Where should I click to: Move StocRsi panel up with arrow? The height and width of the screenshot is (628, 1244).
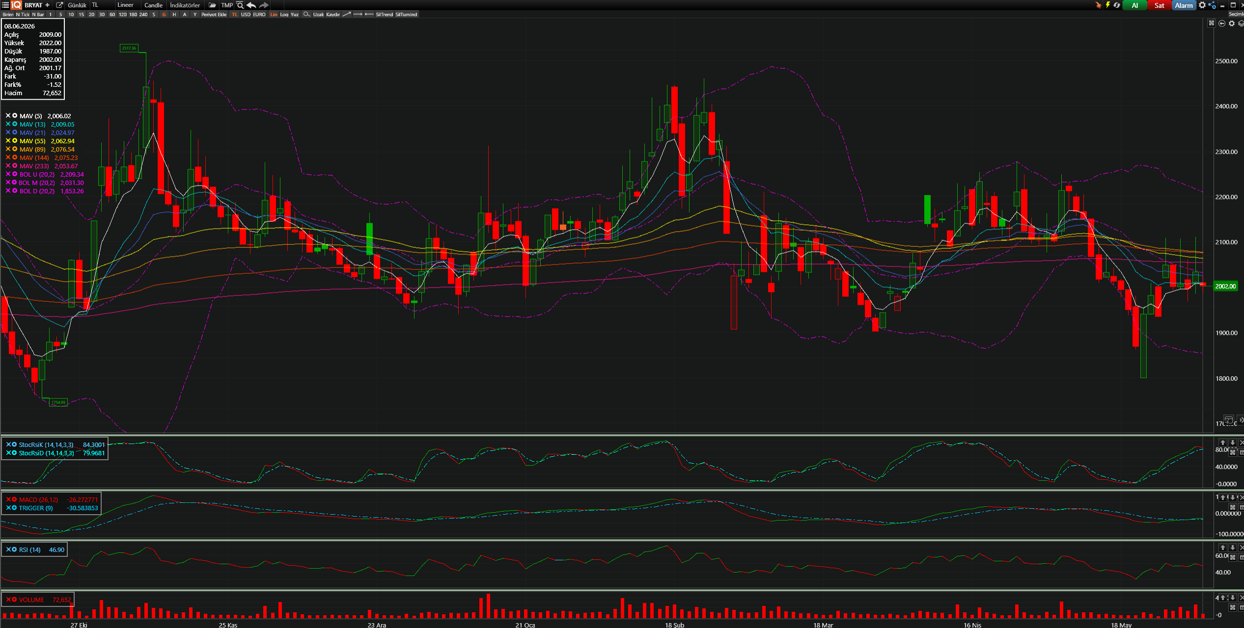(1223, 443)
